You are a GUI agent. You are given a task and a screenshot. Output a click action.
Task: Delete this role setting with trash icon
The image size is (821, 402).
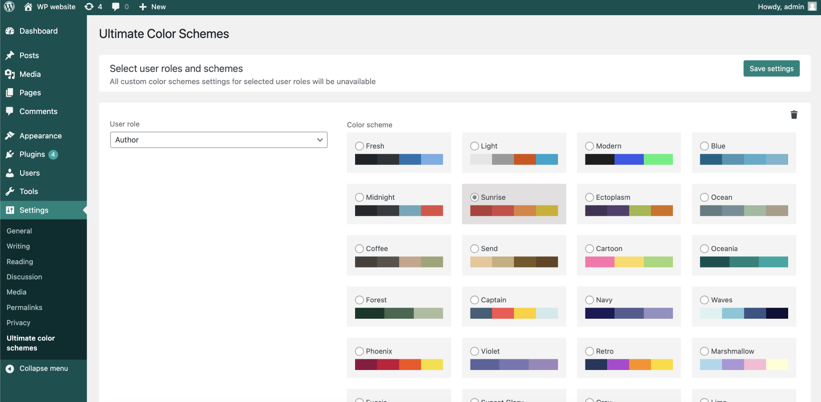pyautogui.click(x=793, y=115)
